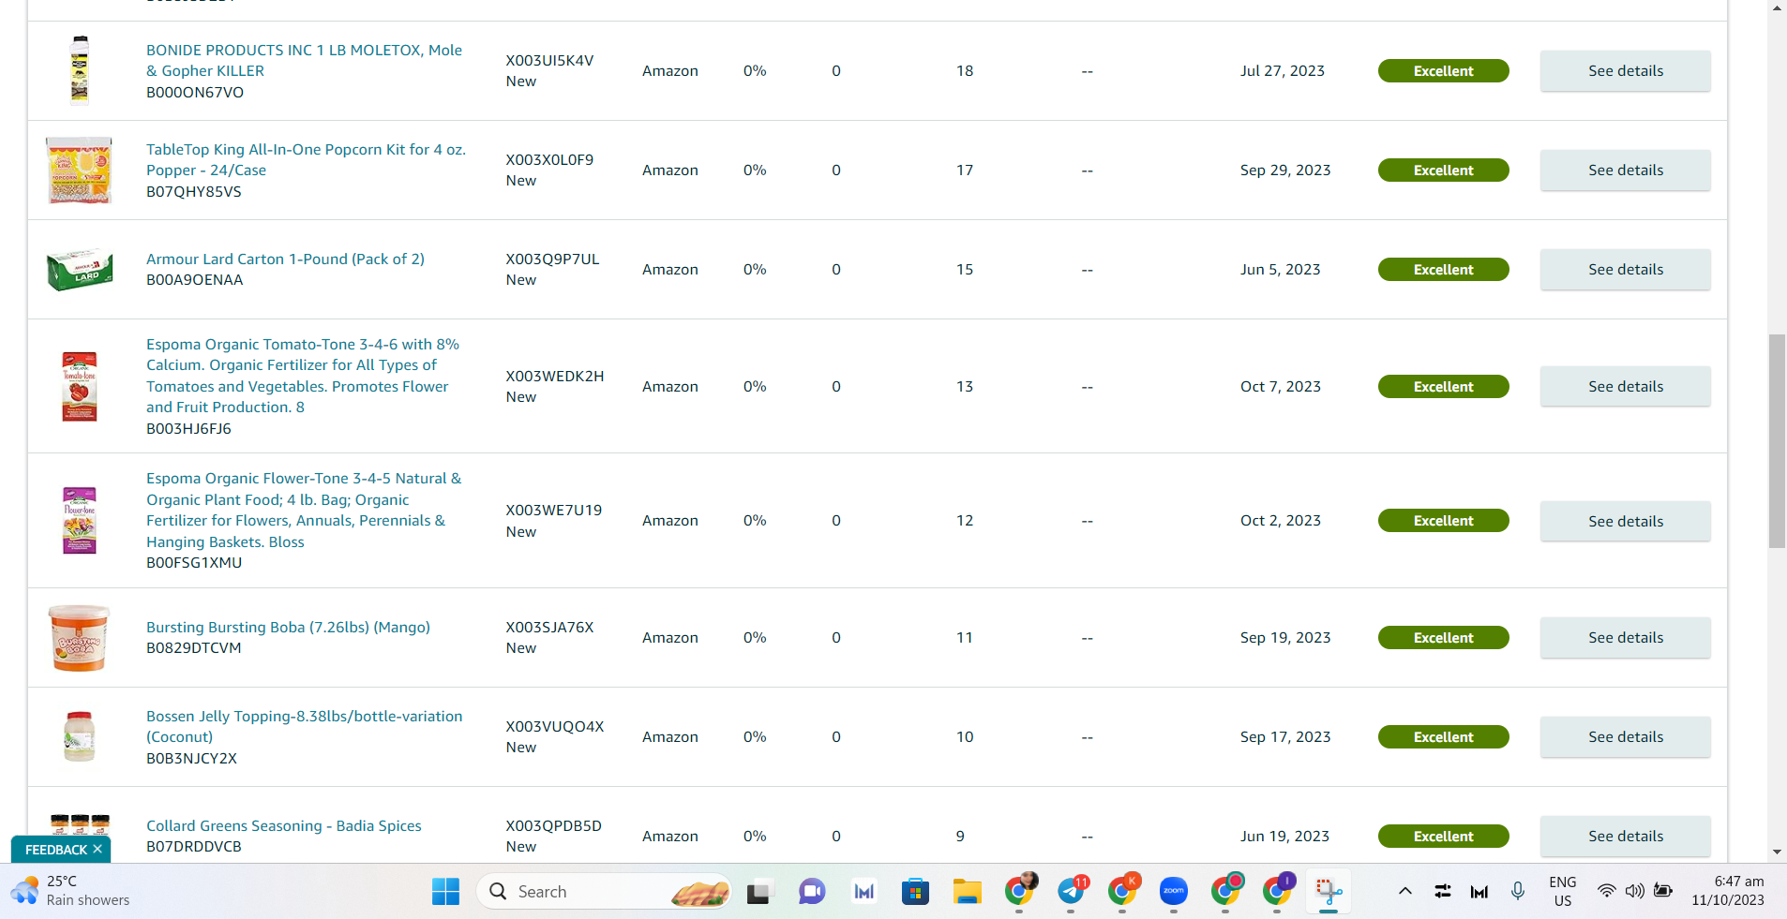
Task: Click the date Jul 27, 2023
Action: coord(1282,70)
